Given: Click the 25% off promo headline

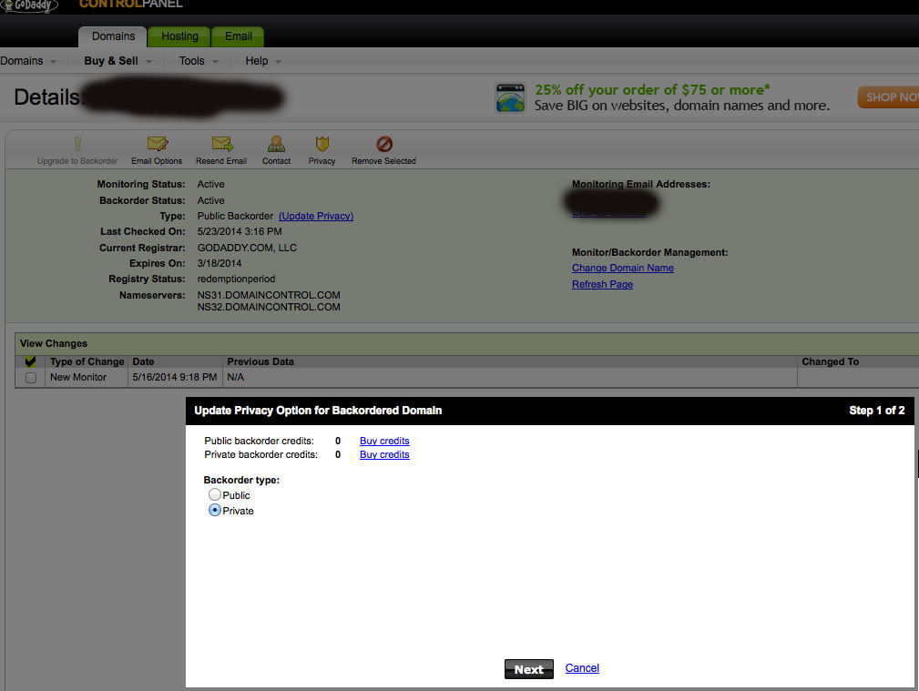Looking at the screenshot, I should click(x=652, y=89).
